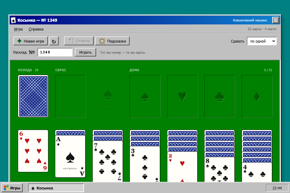Viewport: 290px width, 193px height.
Task: Open the Игры start button in taskbar
Action: tap(12, 188)
